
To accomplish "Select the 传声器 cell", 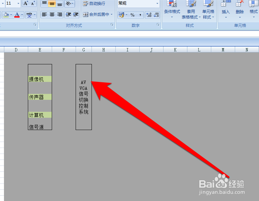I will point(40,97).
